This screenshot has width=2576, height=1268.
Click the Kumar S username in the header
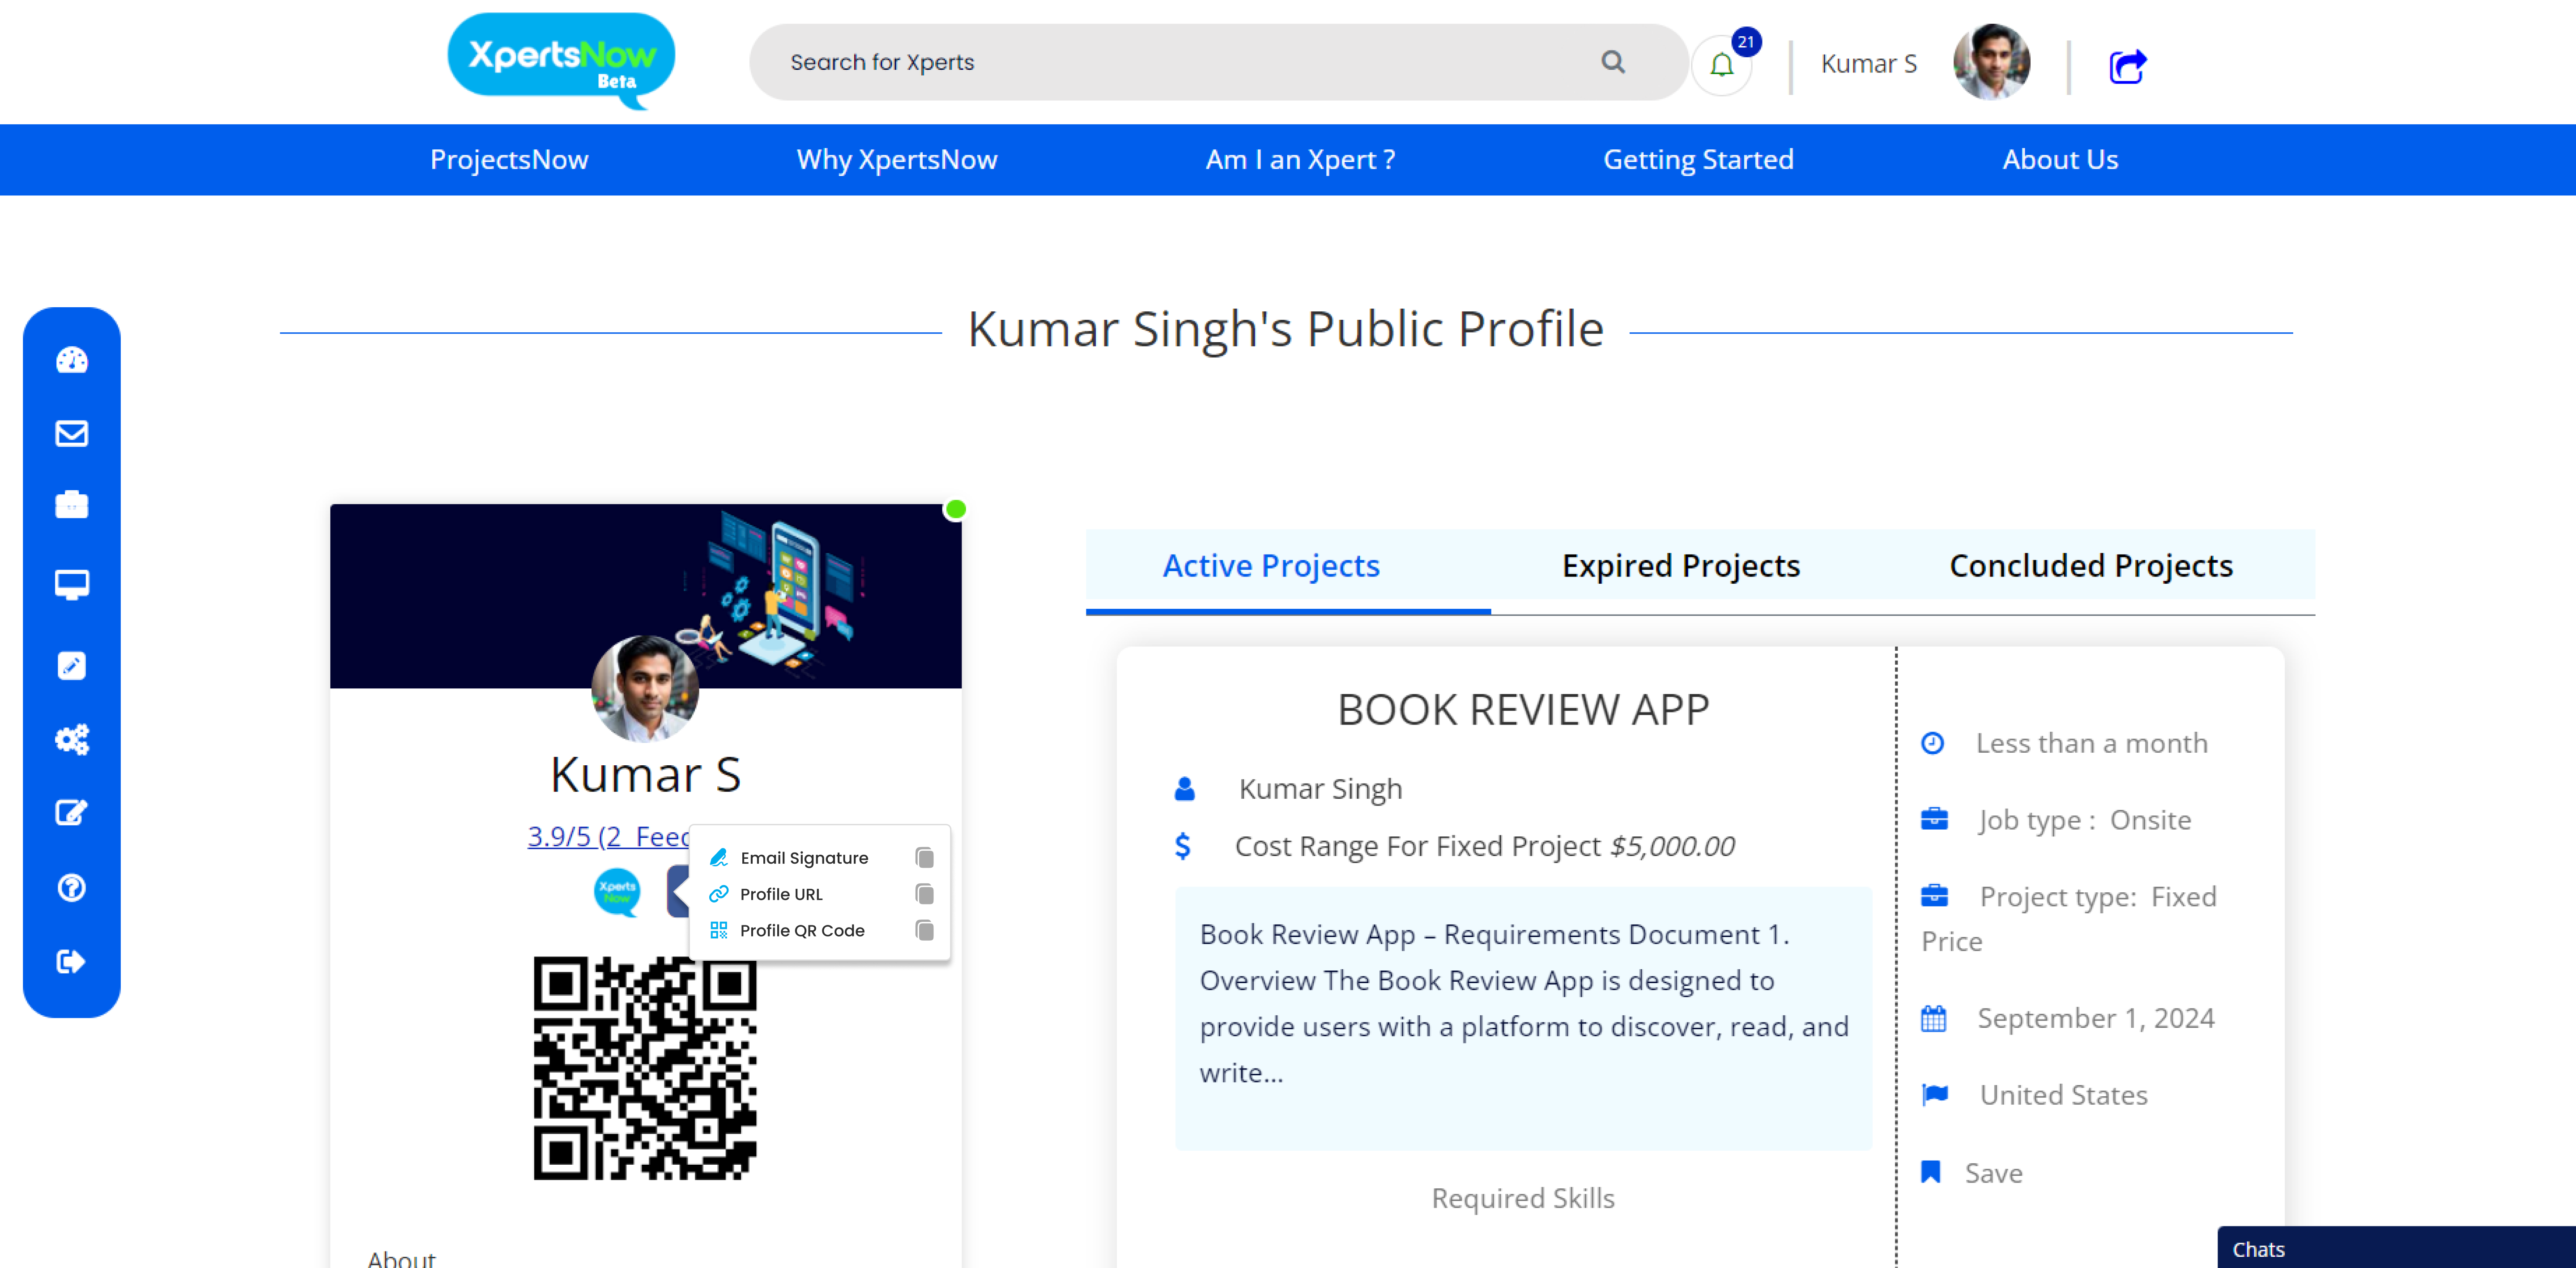point(1868,64)
